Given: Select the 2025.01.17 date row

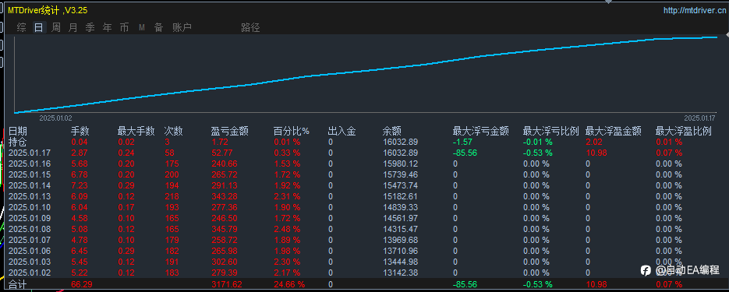Looking at the screenshot, I should [30, 153].
